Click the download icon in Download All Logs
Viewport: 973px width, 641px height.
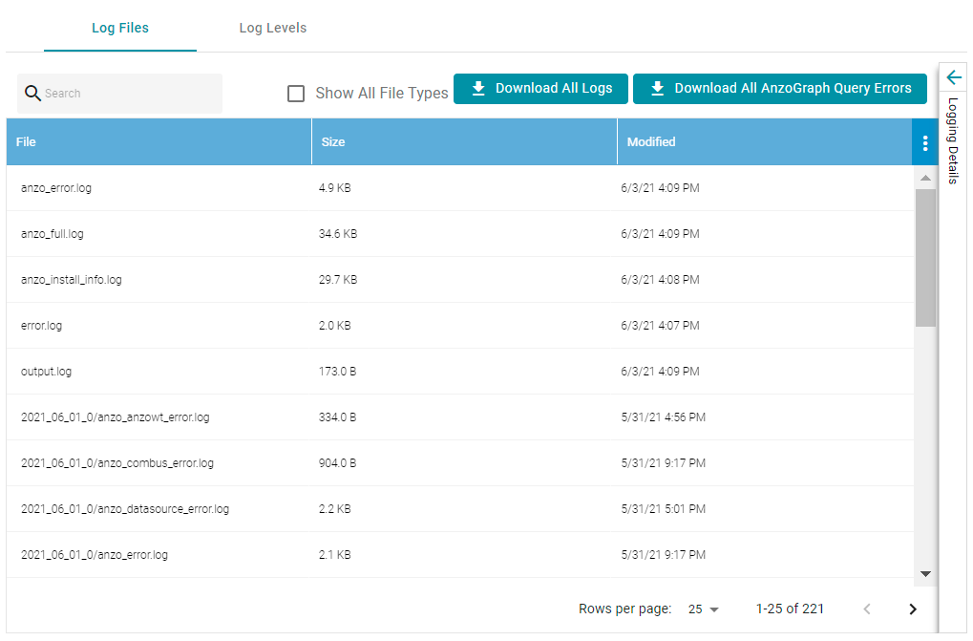[x=476, y=88]
